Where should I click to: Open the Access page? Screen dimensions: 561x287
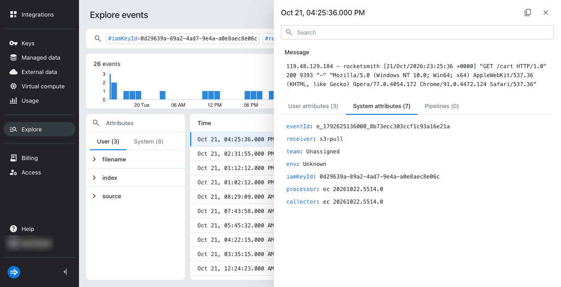pos(39,172)
